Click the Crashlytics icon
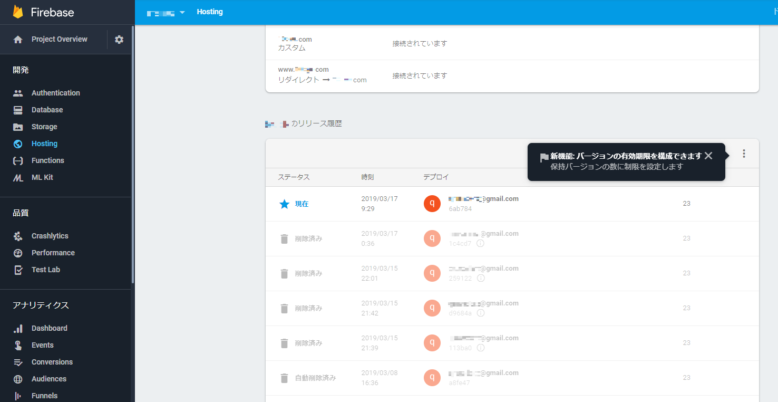Image resolution: width=778 pixels, height=402 pixels. pos(18,236)
